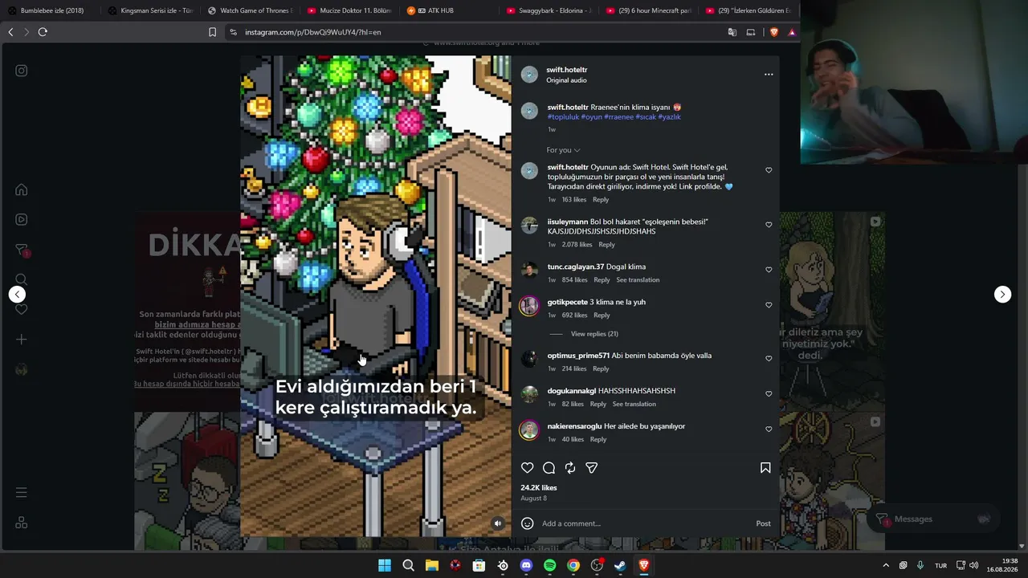
Task: Switch to 6 hour Minecraft tab
Action: [648, 10]
